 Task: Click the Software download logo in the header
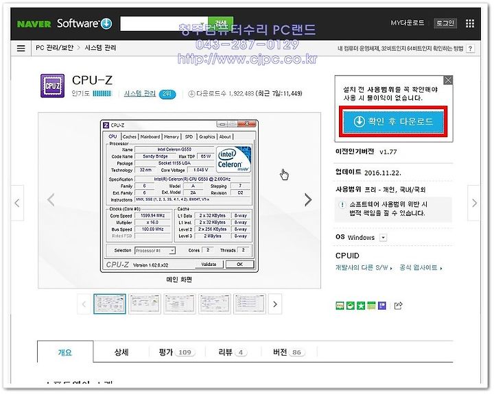[x=84, y=23]
